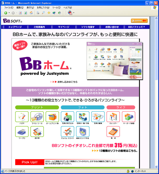Image resolution: width=159 pixels, height=174 pixels.
Task: Open the 写真の一覧・印刷 icon
Action: (x=83, y=117)
